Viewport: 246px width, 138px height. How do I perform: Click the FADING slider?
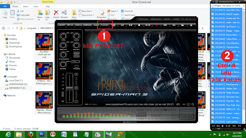click(168, 110)
